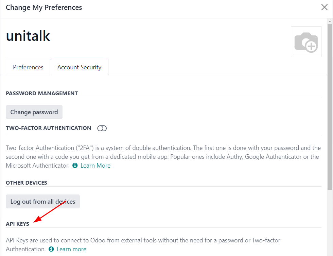Click the Change My Preferences dialog title

[44, 7]
